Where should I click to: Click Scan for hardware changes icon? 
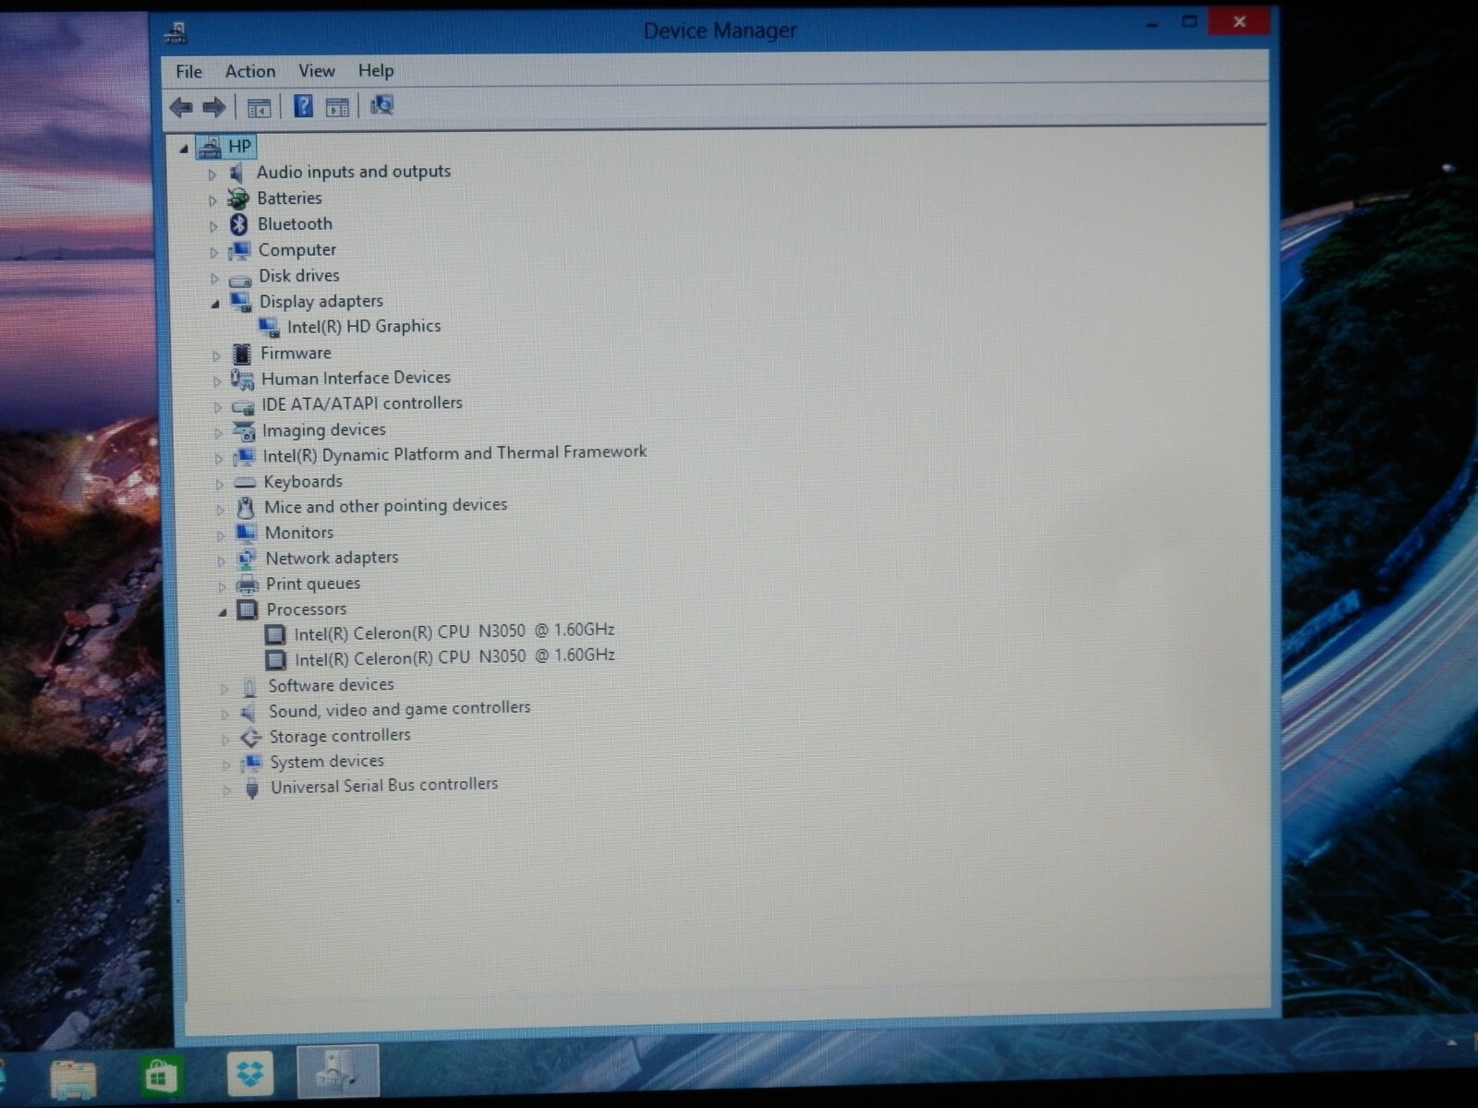[x=382, y=105]
